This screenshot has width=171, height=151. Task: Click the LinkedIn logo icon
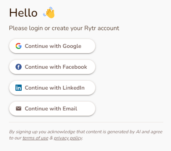19,88
